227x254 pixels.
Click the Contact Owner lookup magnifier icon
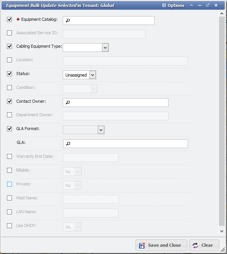pyautogui.click(x=68, y=102)
